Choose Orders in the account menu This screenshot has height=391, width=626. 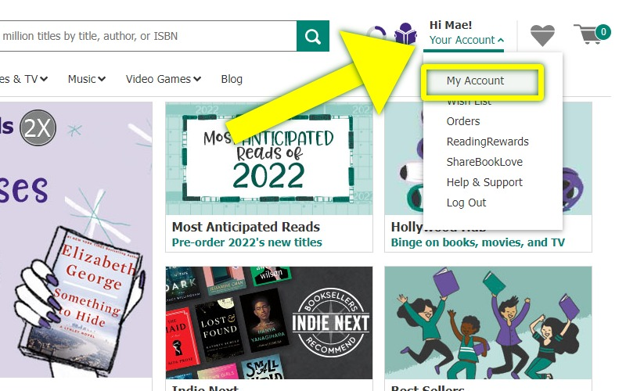(x=463, y=121)
